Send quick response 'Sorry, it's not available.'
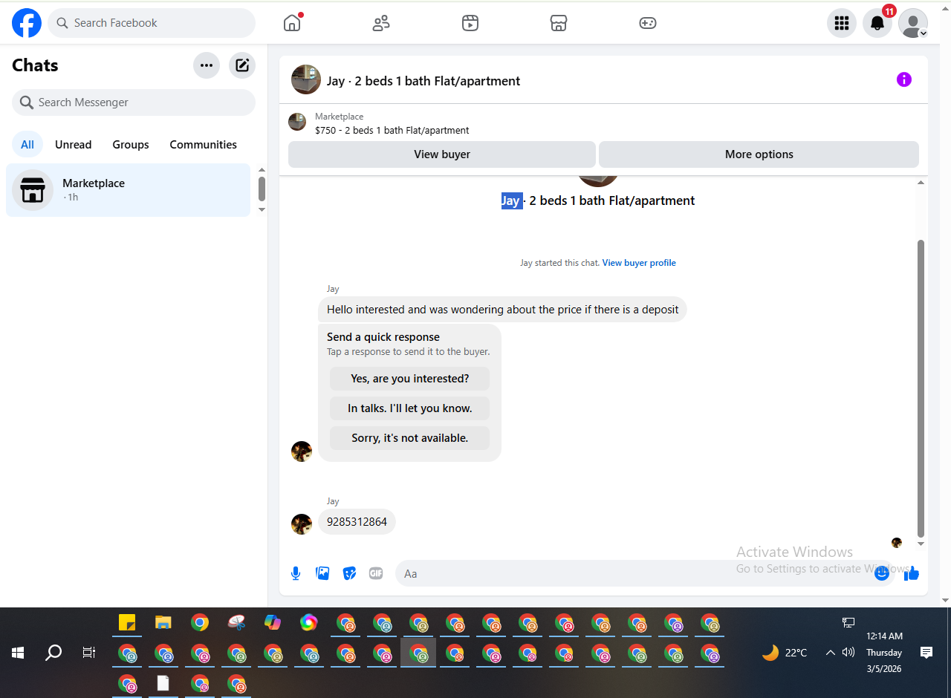This screenshot has height=698, width=951. coord(410,438)
